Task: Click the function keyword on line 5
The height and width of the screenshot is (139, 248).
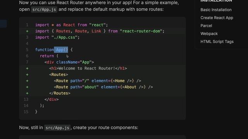Action: tap(45, 50)
